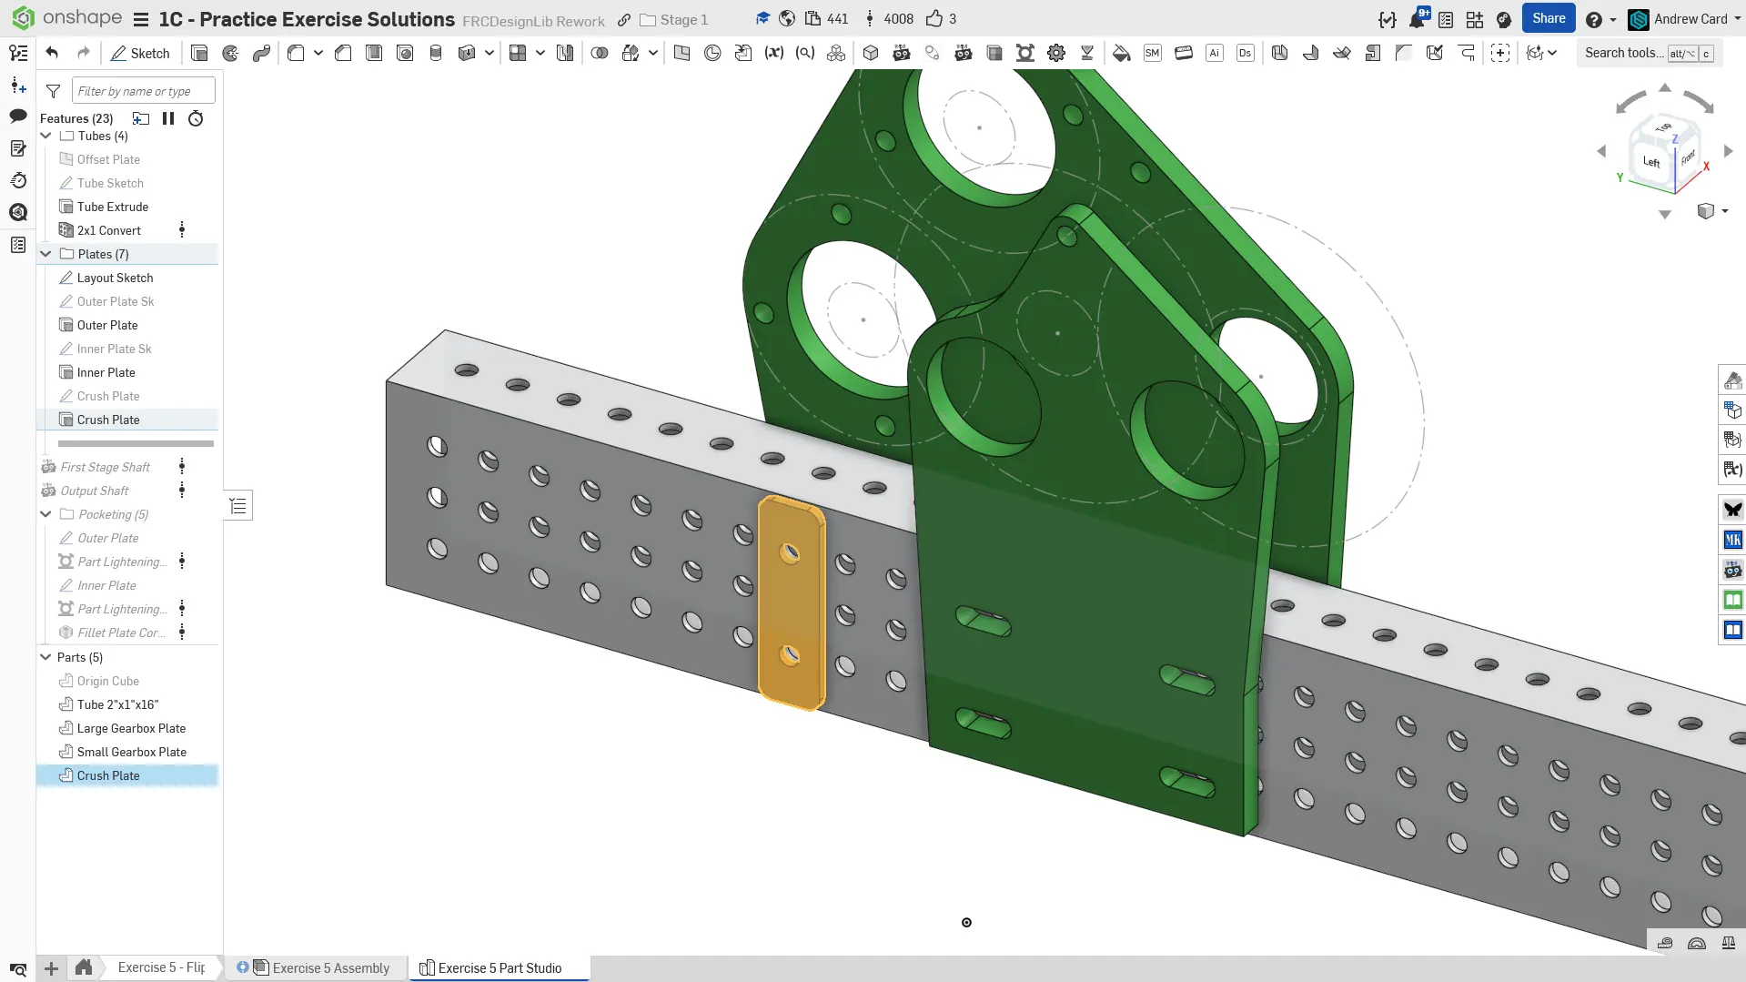1746x982 pixels.
Task: Select the Exercise 5 Part Studio tab
Action: 499,967
